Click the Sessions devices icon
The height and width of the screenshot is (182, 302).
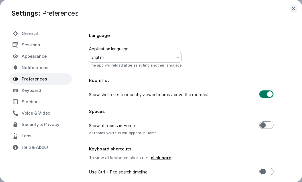click(15, 45)
